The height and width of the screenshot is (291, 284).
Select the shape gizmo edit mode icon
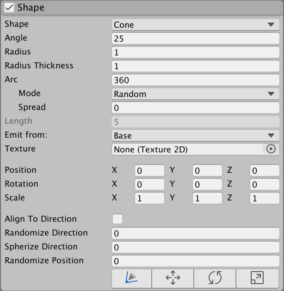tap(131, 278)
